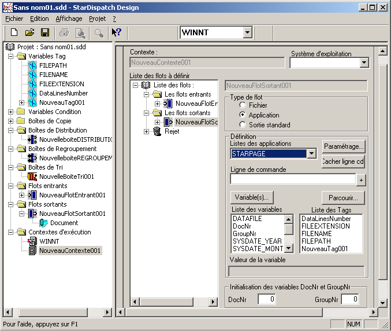The width and height of the screenshot is (391, 331).
Task: Click the WINNT execution context icon
Action: [32, 241]
